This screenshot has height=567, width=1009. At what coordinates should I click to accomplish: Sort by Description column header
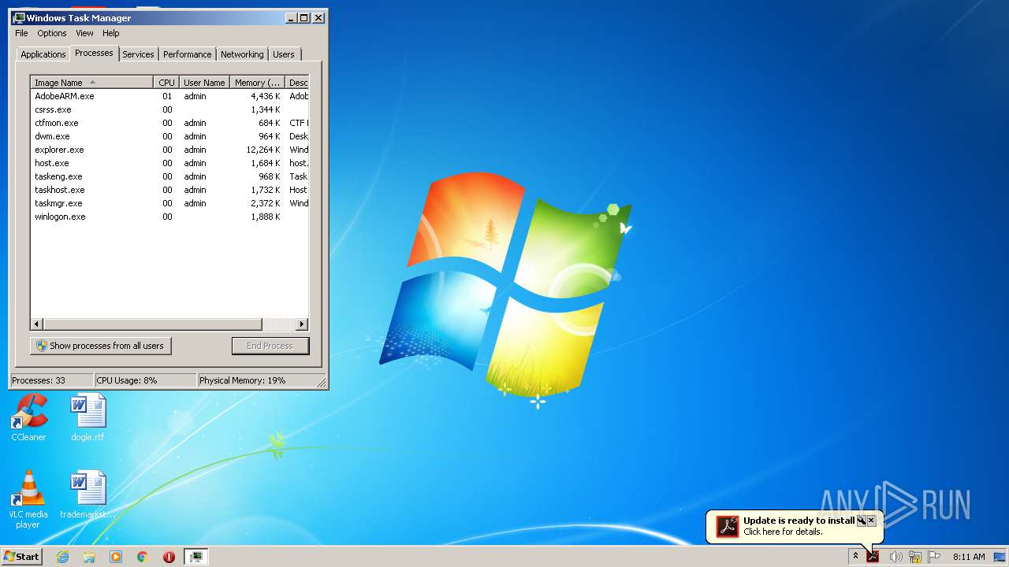[x=297, y=83]
